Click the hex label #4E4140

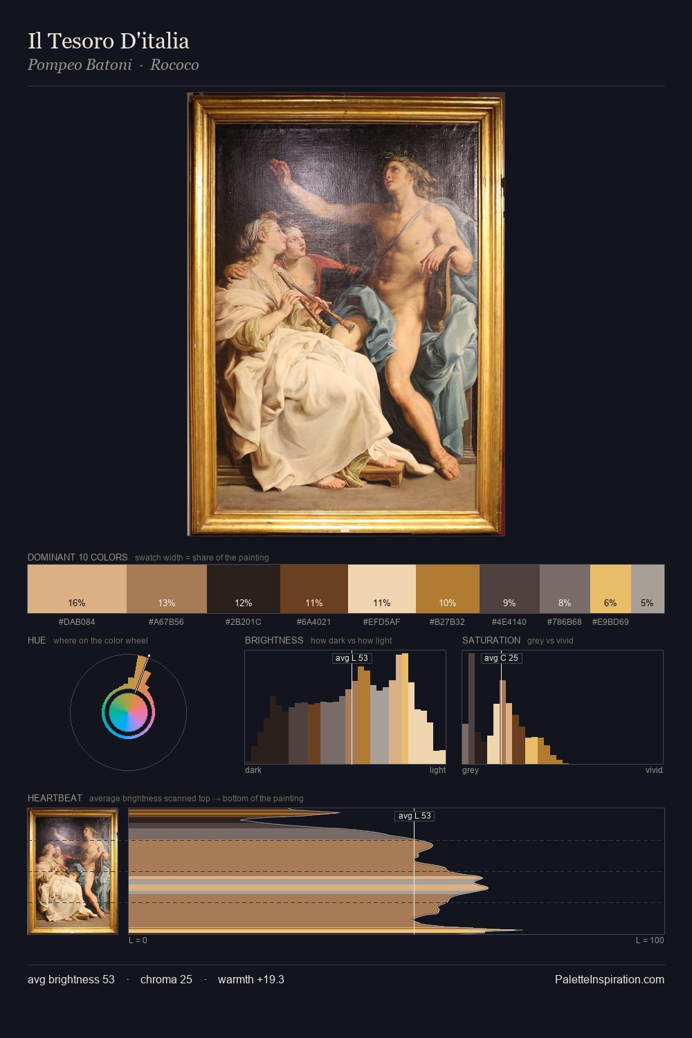coord(509,622)
